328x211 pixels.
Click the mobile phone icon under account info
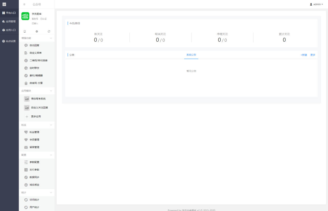click(25, 31)
